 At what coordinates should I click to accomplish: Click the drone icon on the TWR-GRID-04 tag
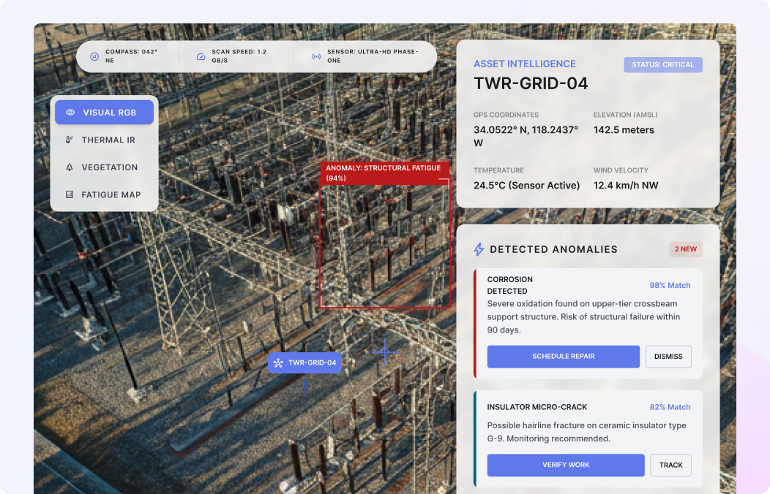click(278, 362)
